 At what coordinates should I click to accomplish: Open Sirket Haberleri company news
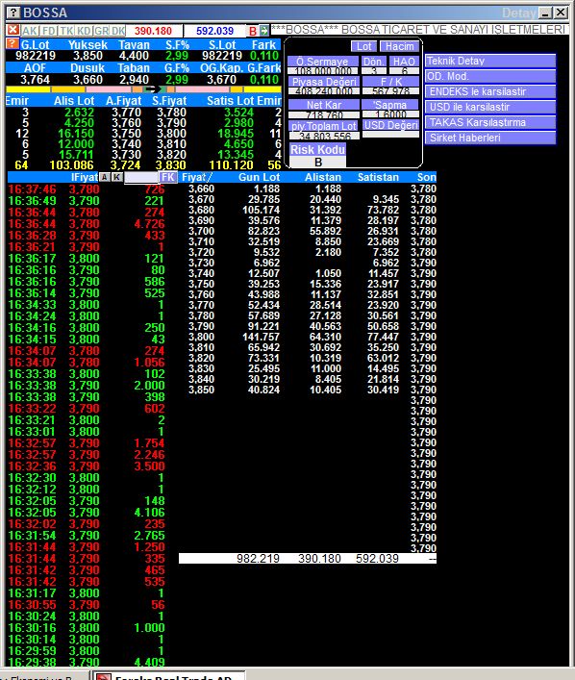pos(490,138)
